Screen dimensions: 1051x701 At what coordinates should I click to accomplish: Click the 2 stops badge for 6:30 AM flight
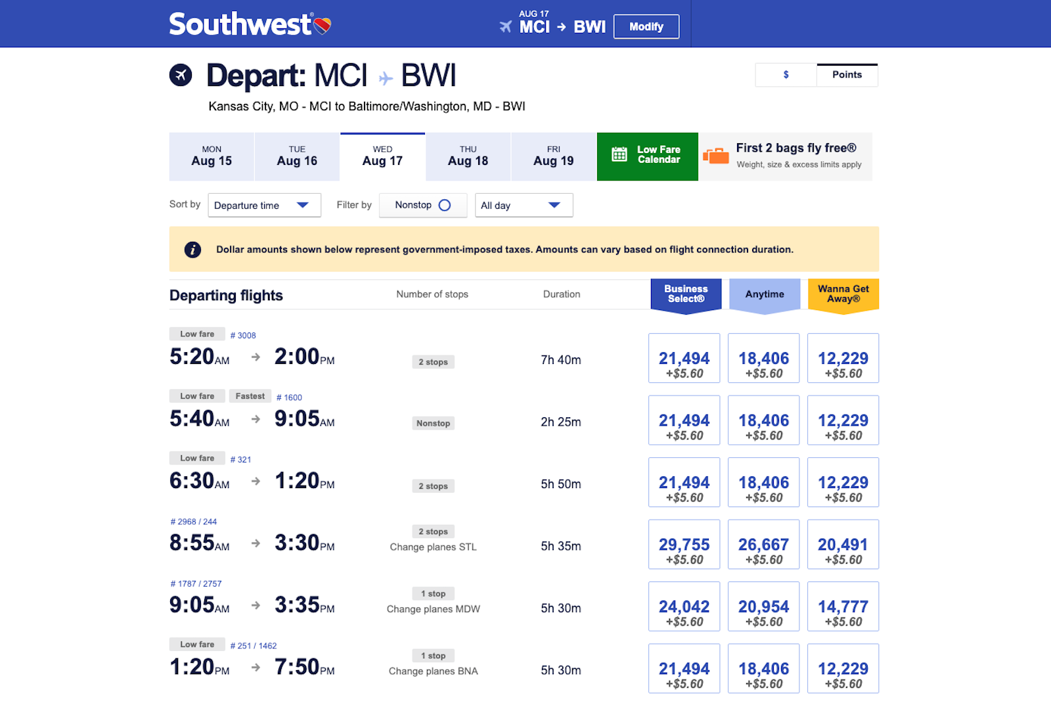click(x=434, y=486)
